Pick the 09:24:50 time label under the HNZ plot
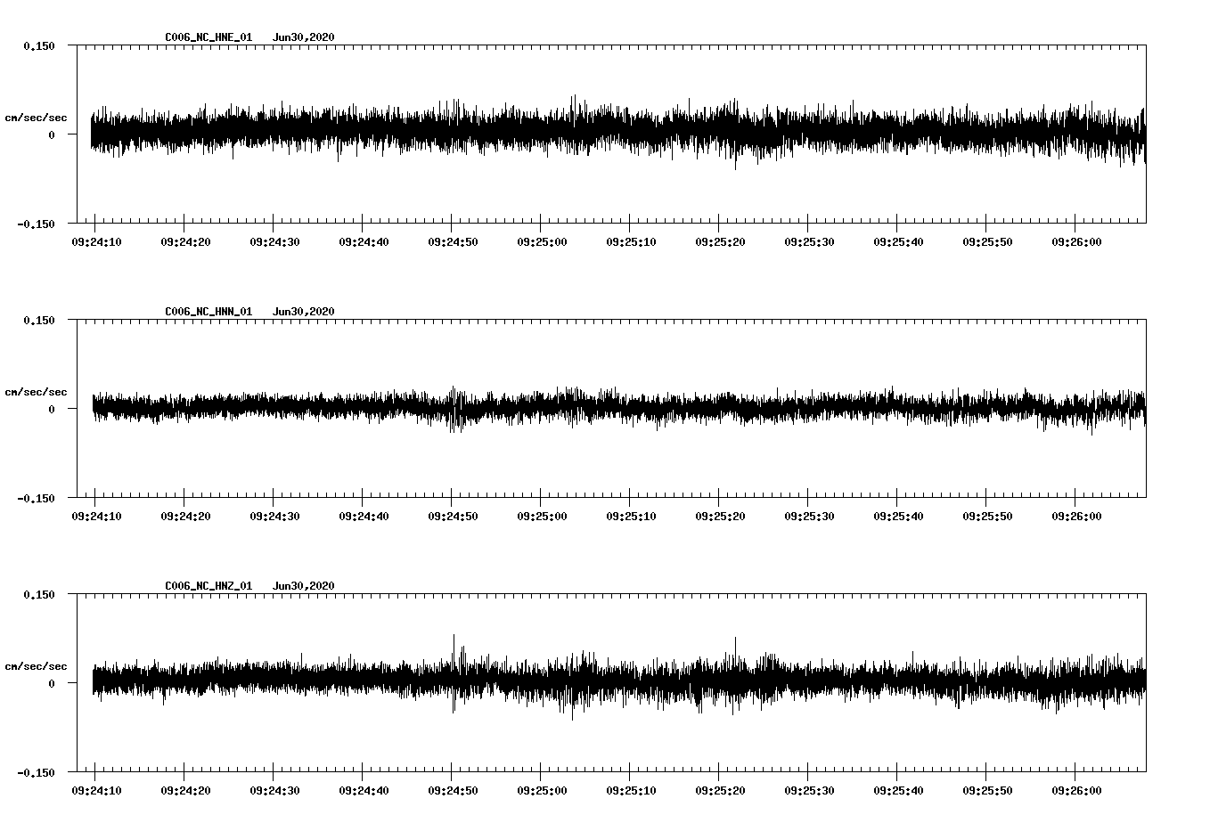Image resolution: width=1210 pixels, height=823 pixels. click(x=453, y=791)
